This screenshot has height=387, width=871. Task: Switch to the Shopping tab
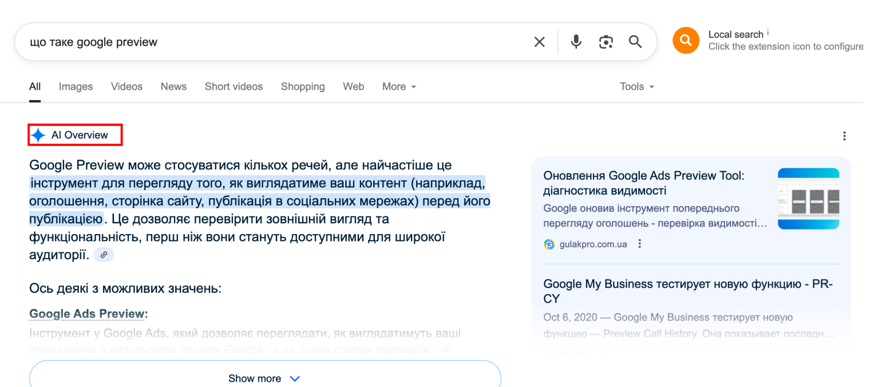point(303,87)
